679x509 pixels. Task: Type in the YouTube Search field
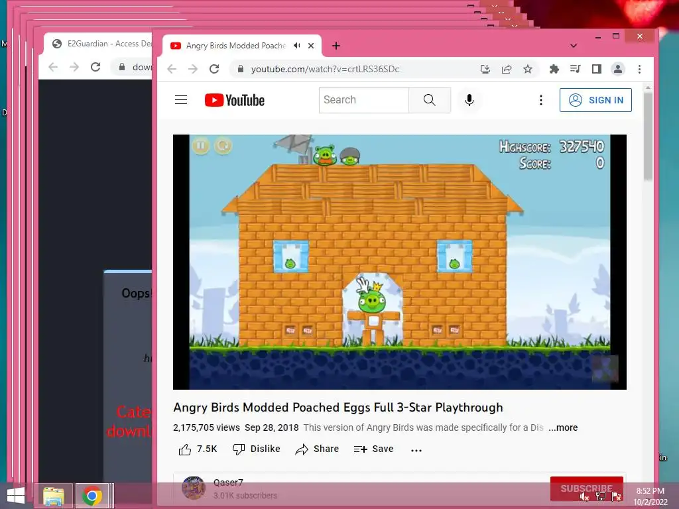pos(364,100)
